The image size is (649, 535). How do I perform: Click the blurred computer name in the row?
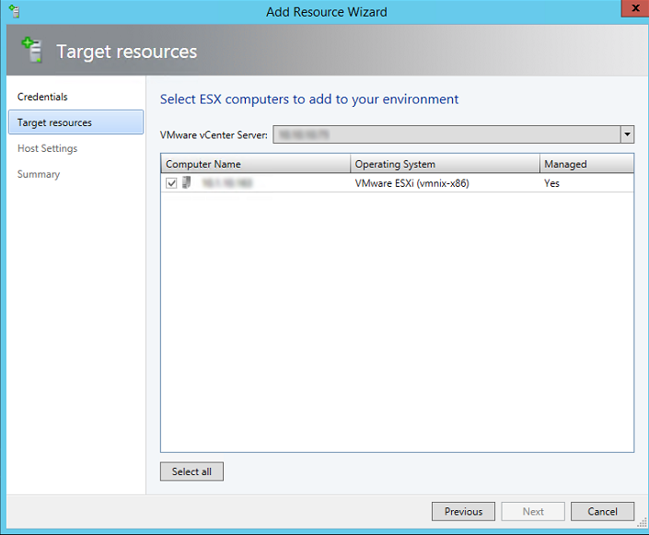point(226,182)
